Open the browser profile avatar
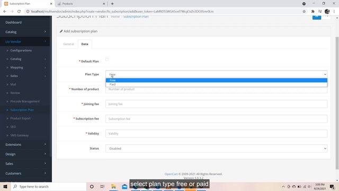Image resolution: width=339 pixels, height=191 pixels. [327, 12]
